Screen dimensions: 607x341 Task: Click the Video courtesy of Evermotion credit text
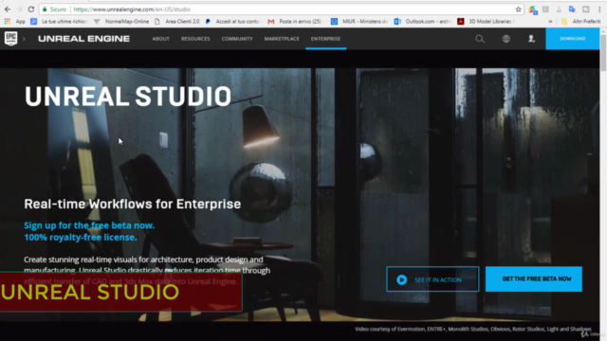click(x=473, y=329)
